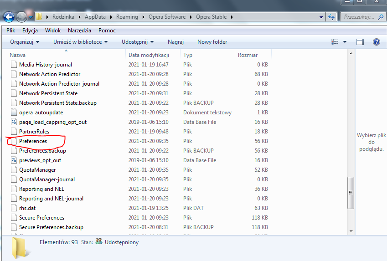Click the magnifier search icon

pyautogui.click(x=381, y=17)
